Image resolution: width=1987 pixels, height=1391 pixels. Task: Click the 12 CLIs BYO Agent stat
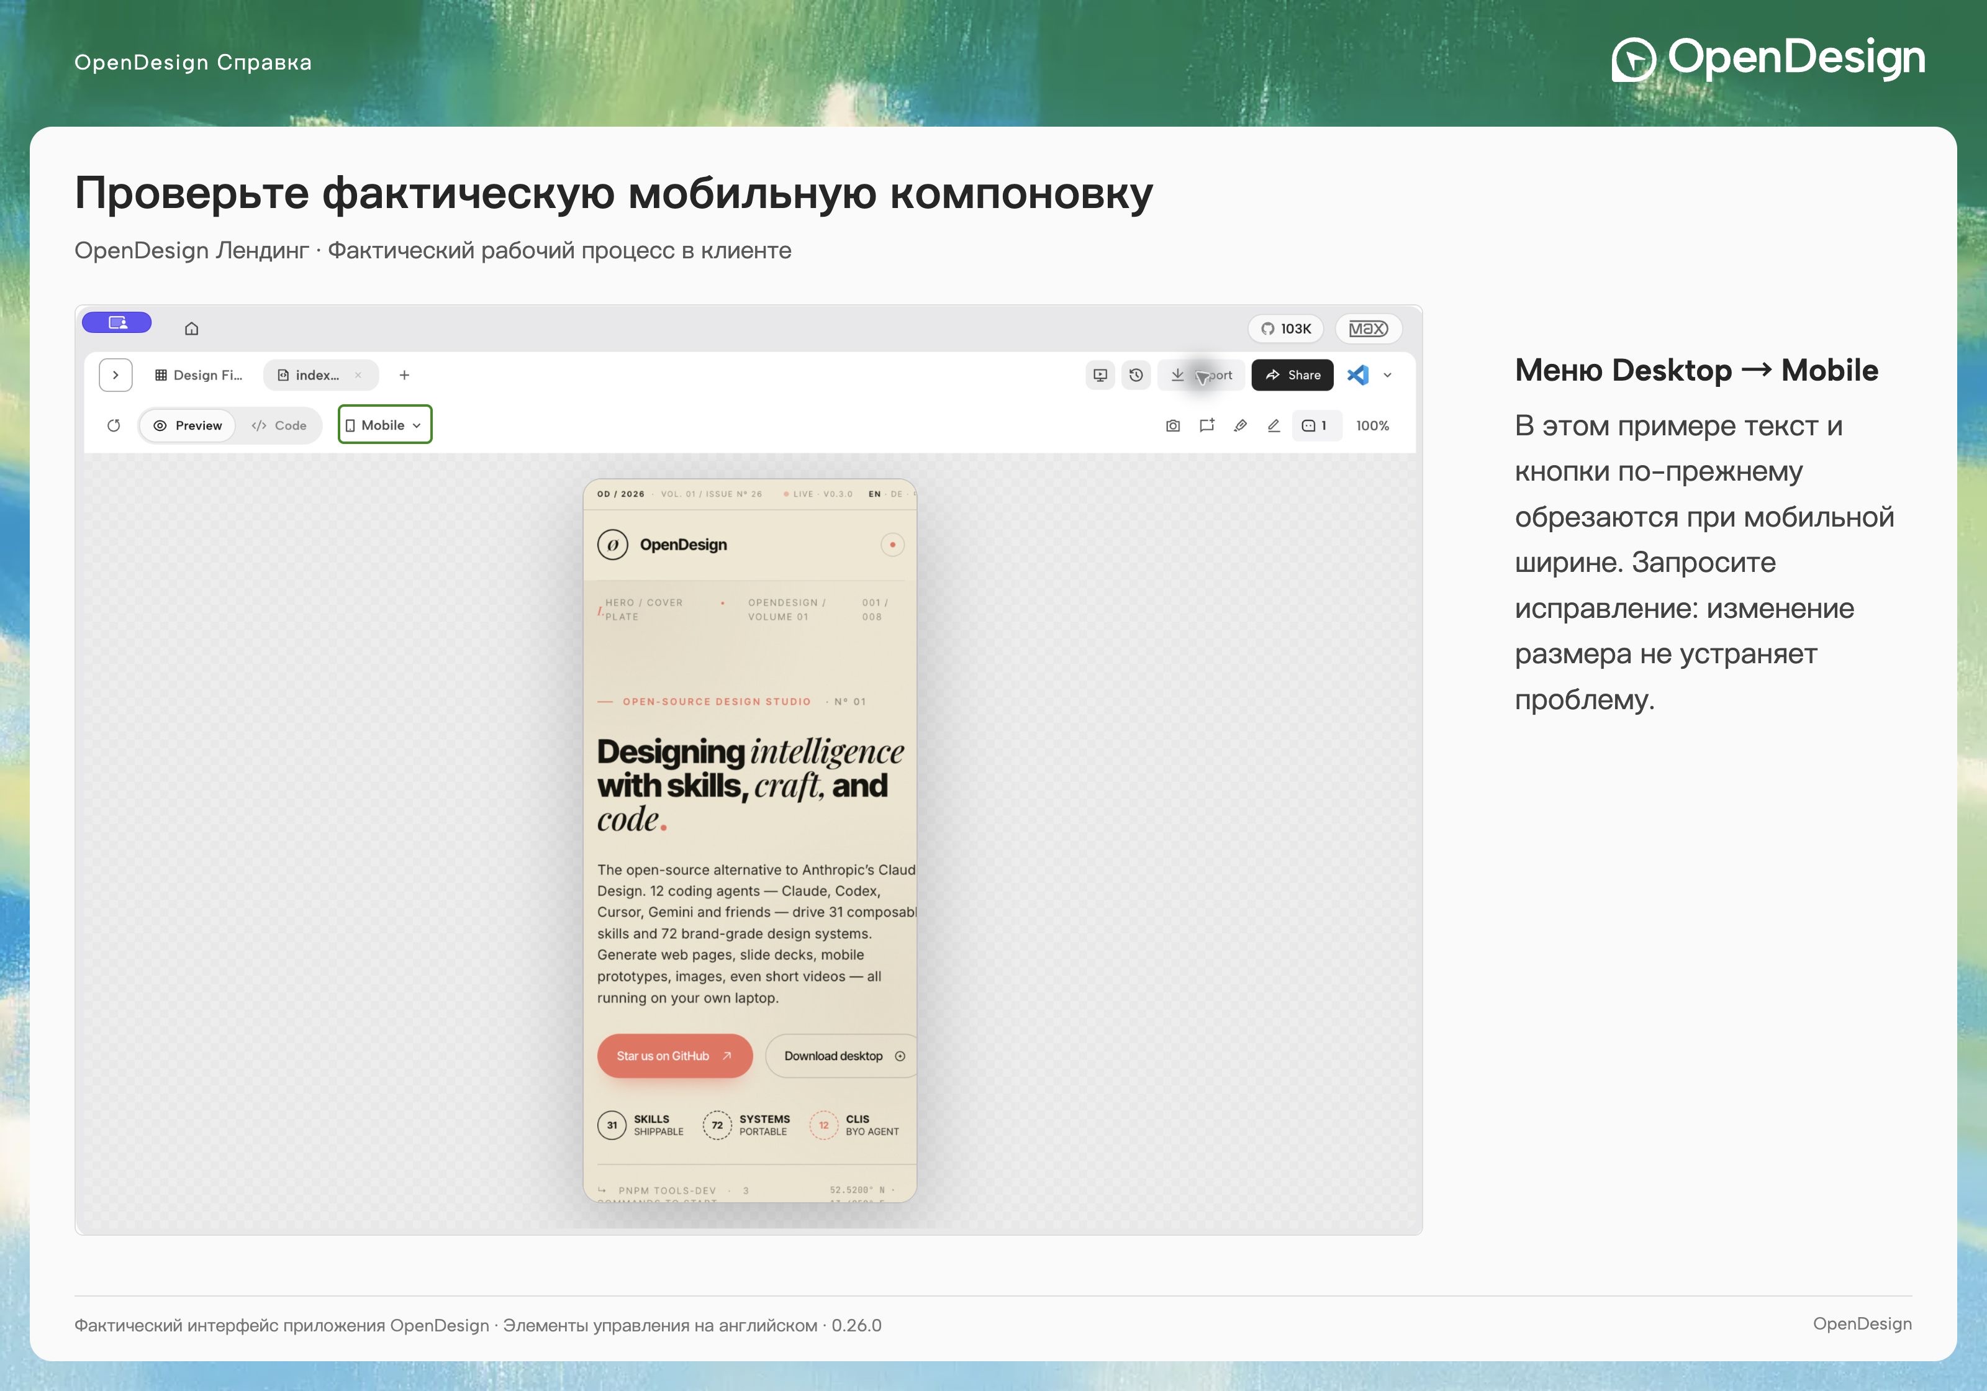(x=854, y=1125)
